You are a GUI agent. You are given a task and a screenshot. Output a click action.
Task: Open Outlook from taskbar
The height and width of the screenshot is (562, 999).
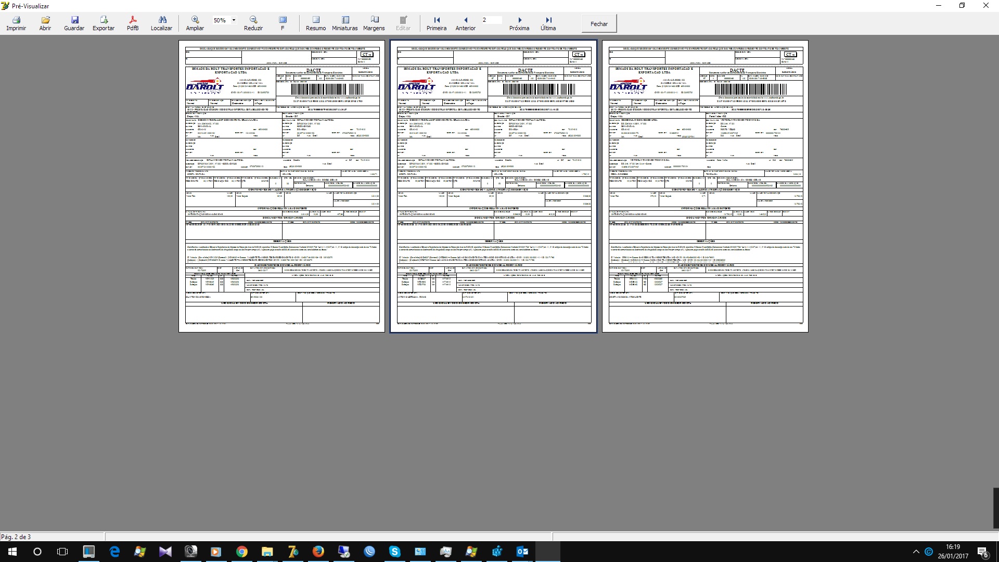click(522, 552)
